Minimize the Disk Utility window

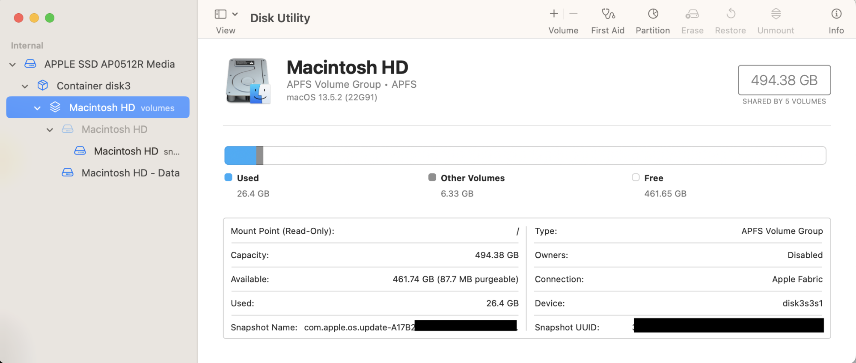pos(34,18)
